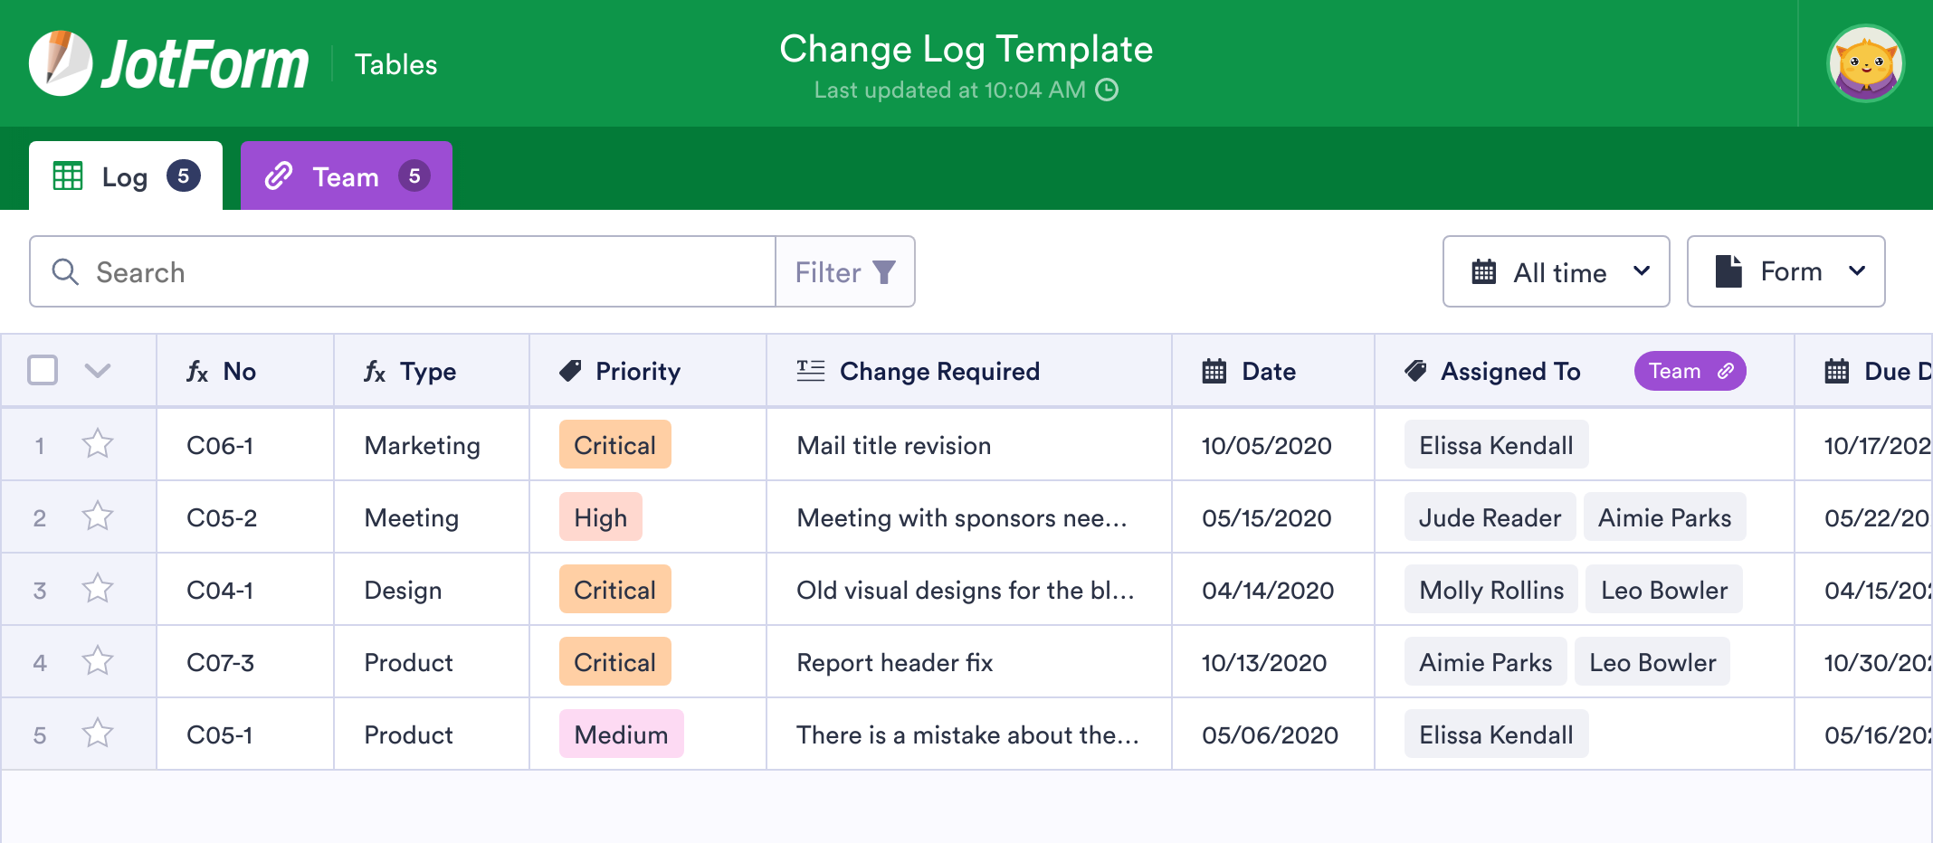Check the select-all checkbox in the header row
This screenshot has height=843, width=1933.
[43, 370]
